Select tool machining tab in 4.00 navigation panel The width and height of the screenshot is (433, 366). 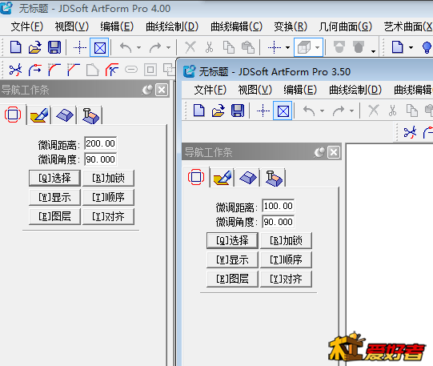tap(90, 116)
